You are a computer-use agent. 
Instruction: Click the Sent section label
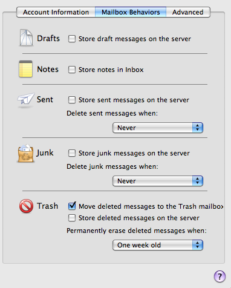45,99
